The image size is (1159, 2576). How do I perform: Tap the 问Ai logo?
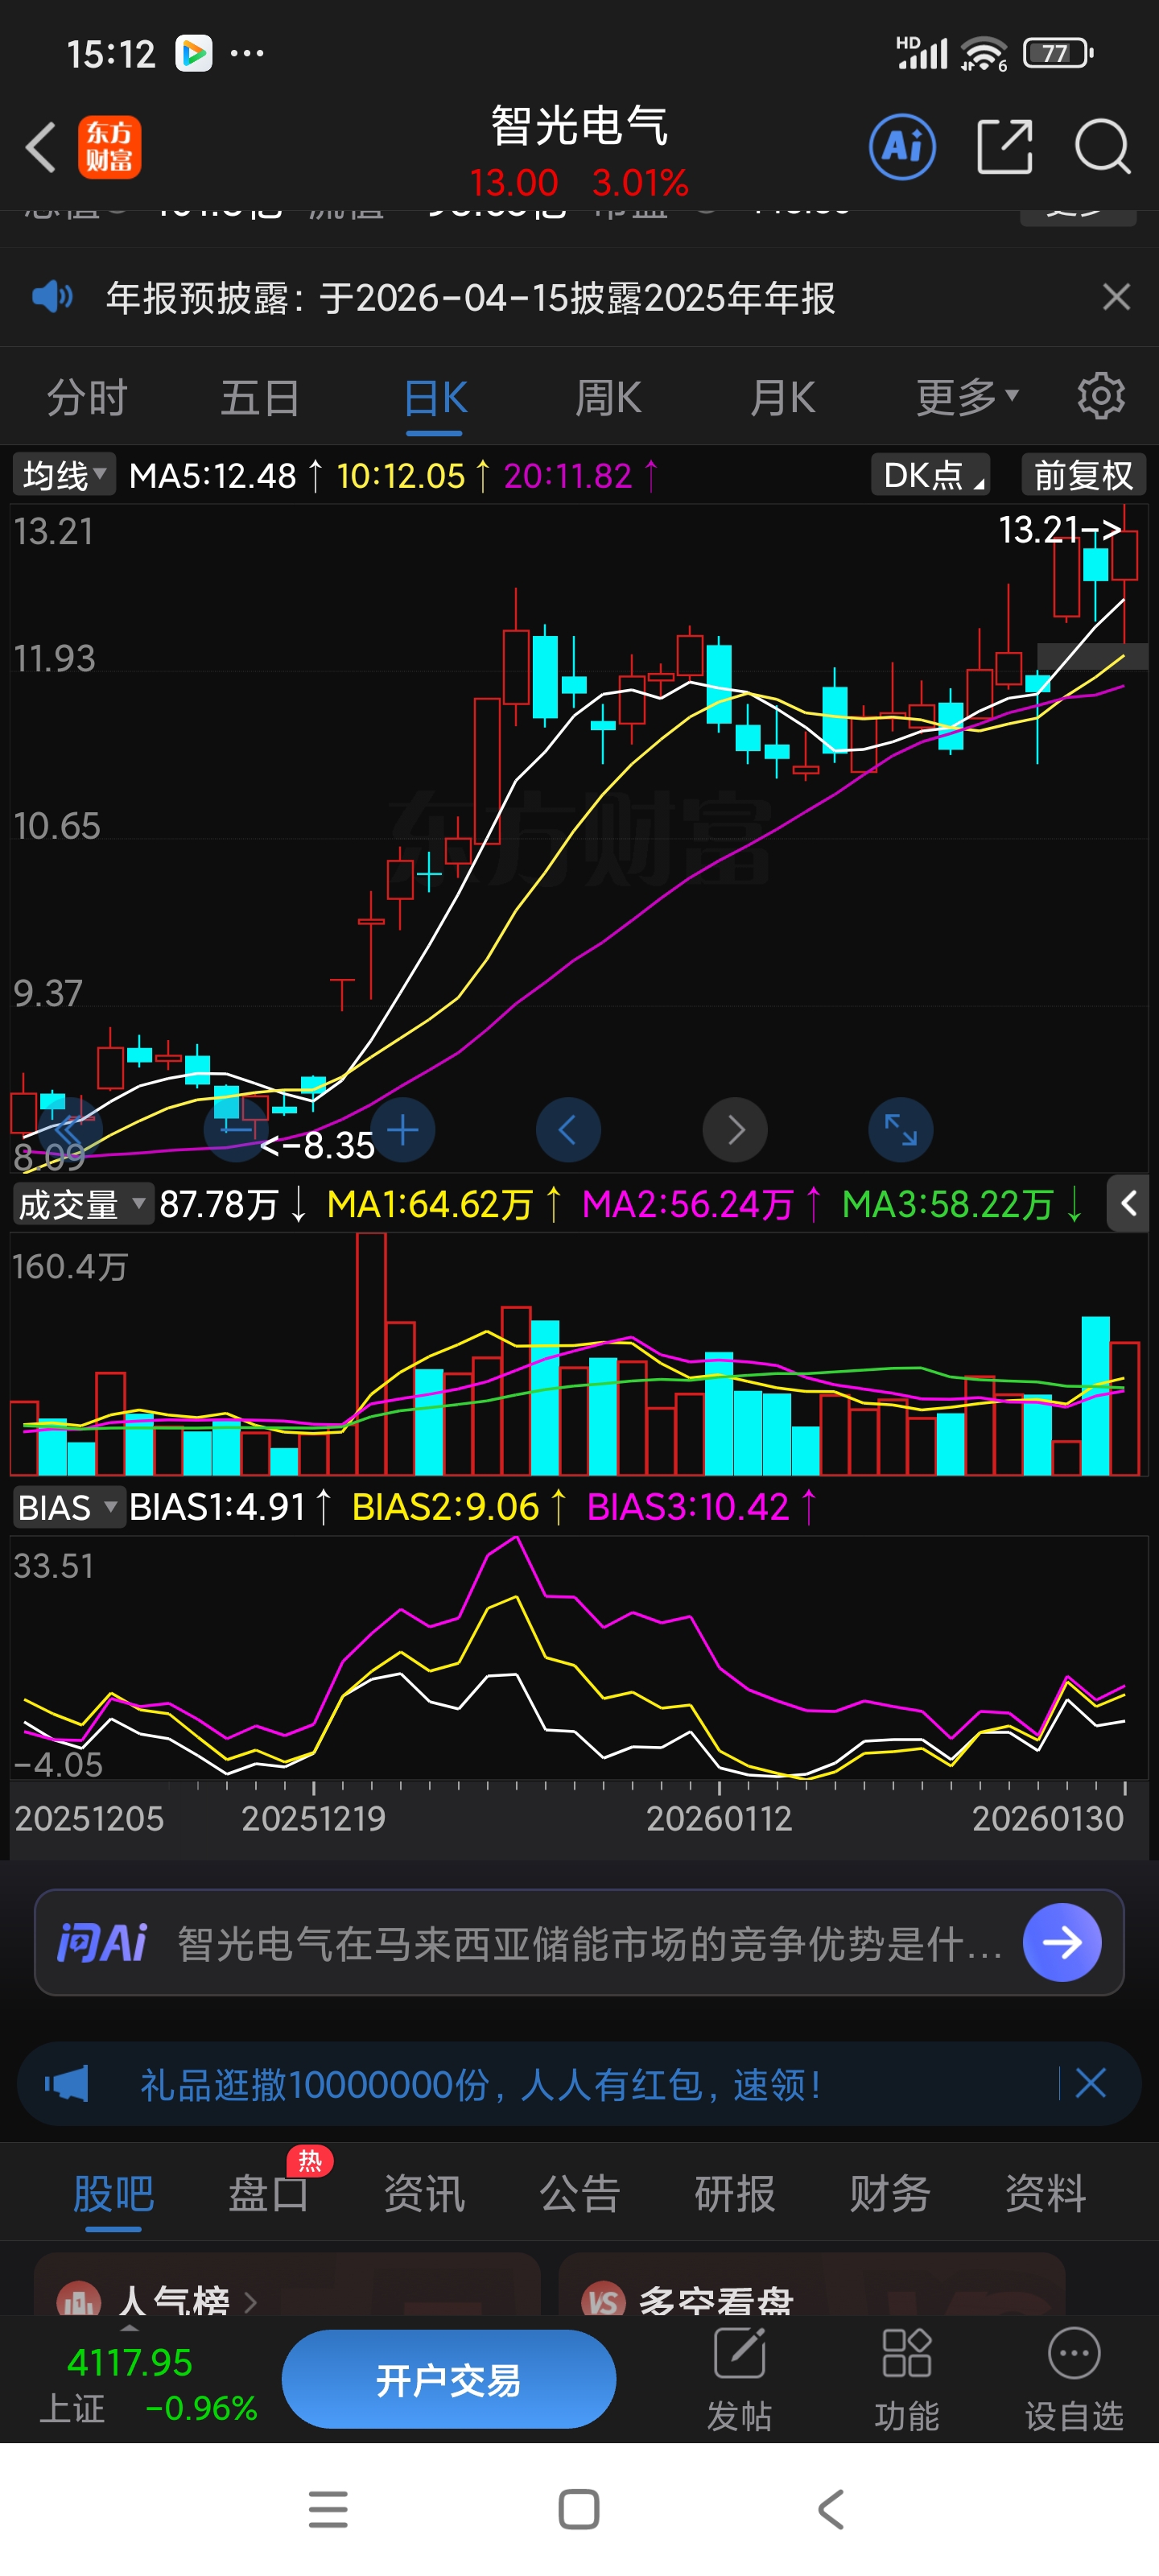pos(102,1942)
